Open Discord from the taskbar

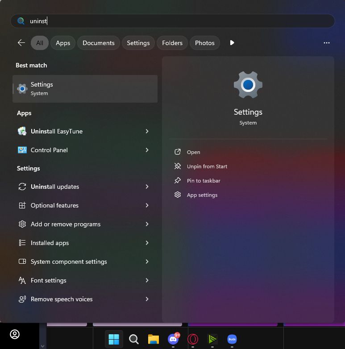173,339
